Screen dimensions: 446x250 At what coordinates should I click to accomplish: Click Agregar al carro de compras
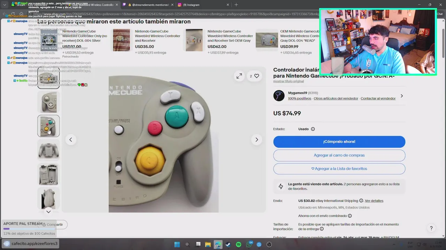[x=339, y=155]
